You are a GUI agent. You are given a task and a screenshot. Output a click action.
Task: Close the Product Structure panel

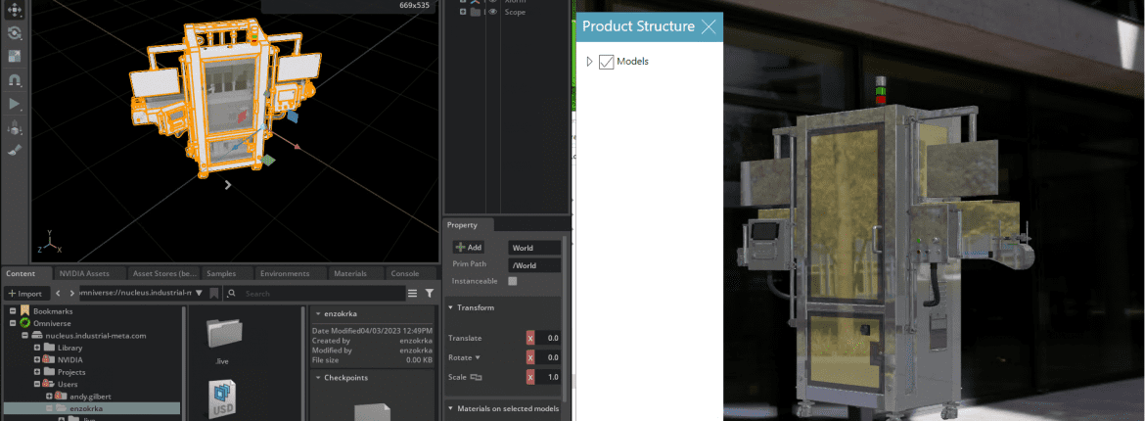708,27
